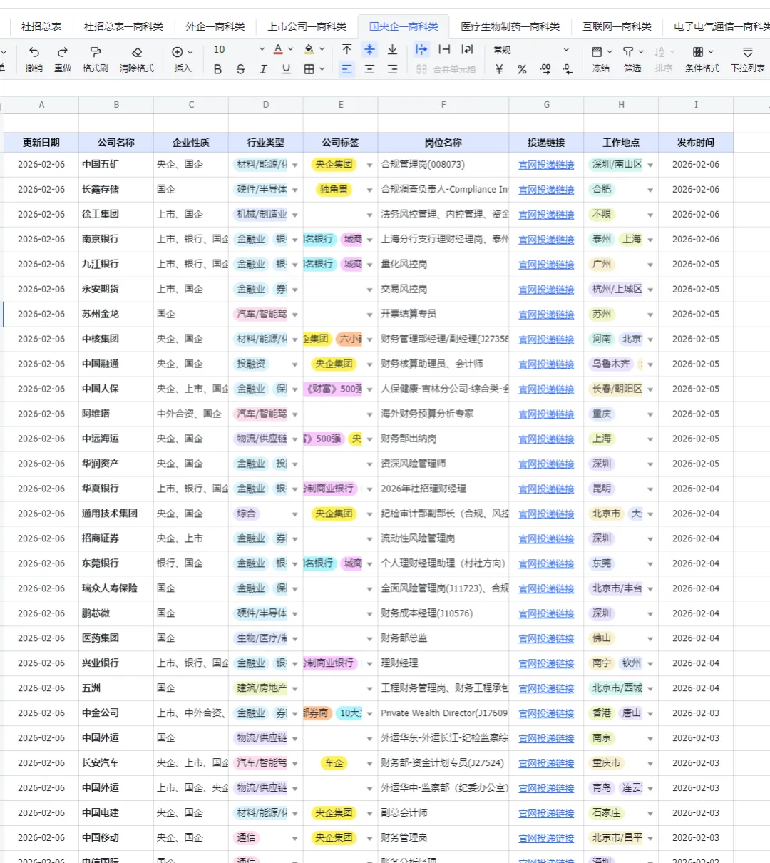Open 官网投递链接 for 长安汽车
This screenshot has height=863, width=770.
(x=546, y=763)
